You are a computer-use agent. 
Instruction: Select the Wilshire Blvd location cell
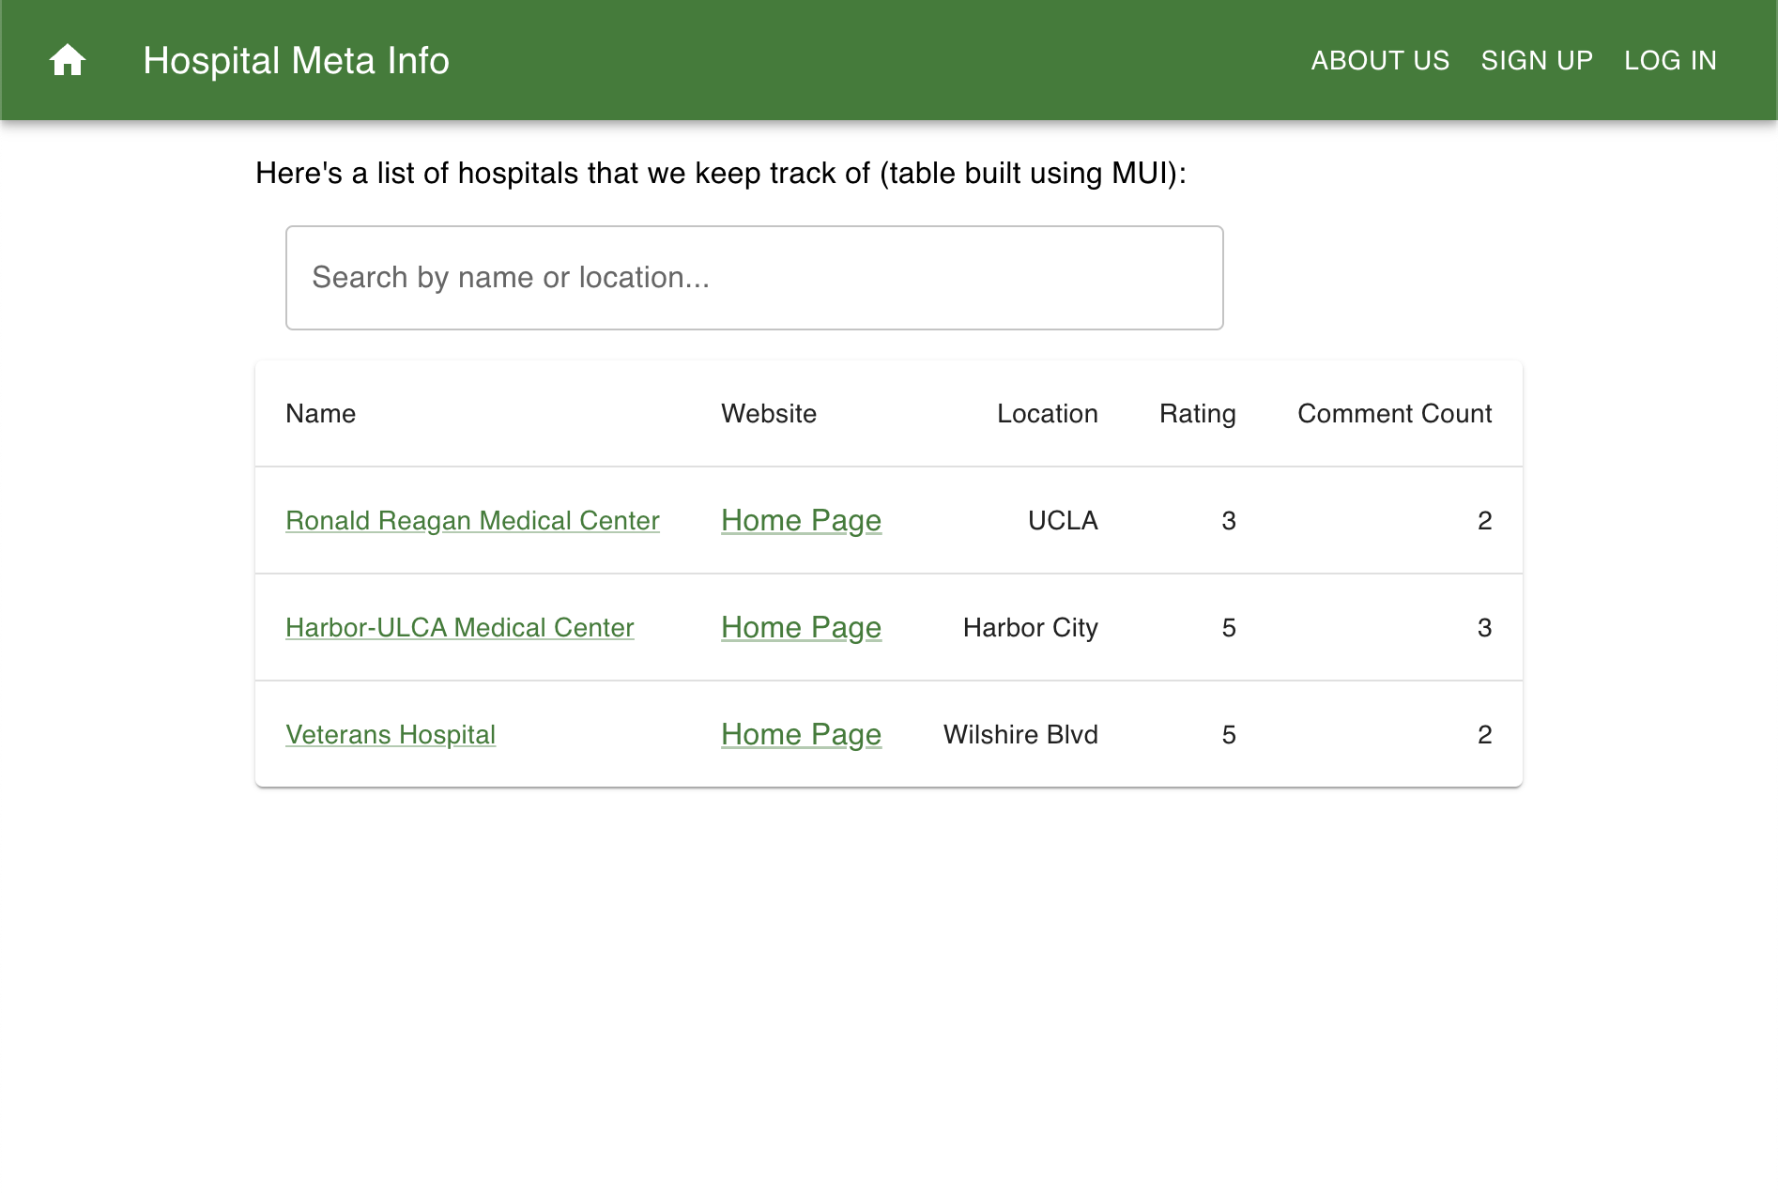click(1020, 734)
